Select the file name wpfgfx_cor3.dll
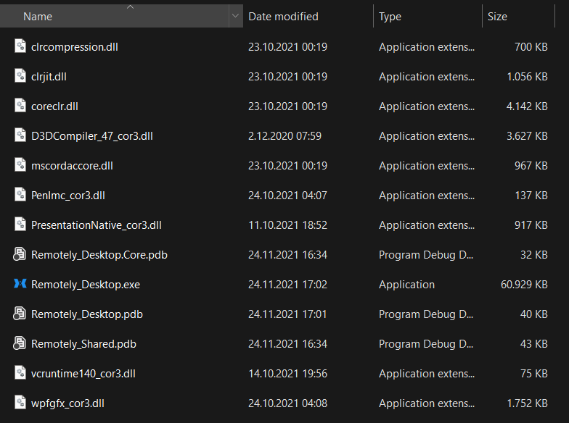 [67, 403]
